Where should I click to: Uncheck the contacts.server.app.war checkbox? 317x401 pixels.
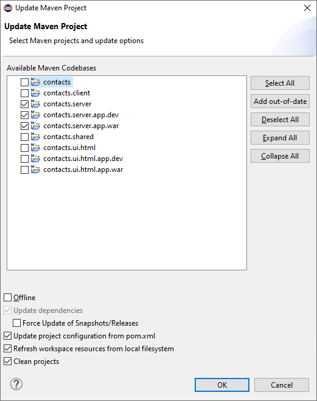(x=24, y=126)
